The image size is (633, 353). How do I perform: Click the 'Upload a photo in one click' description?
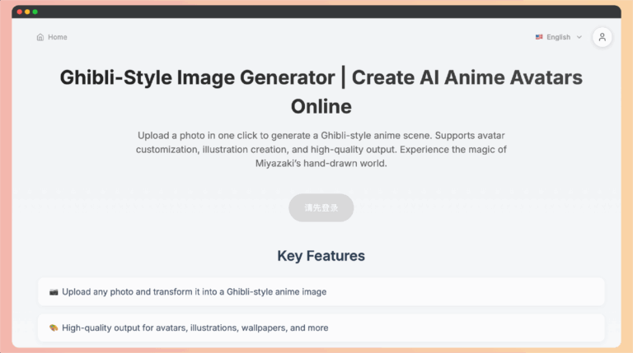pos(321,149)
